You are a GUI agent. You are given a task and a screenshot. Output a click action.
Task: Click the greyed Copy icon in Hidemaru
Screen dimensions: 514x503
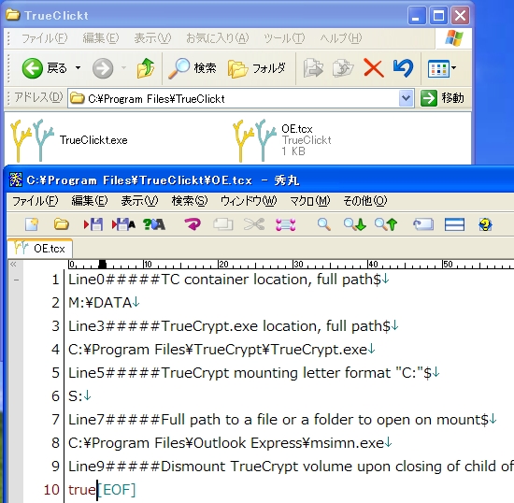[x=223, y=224]
